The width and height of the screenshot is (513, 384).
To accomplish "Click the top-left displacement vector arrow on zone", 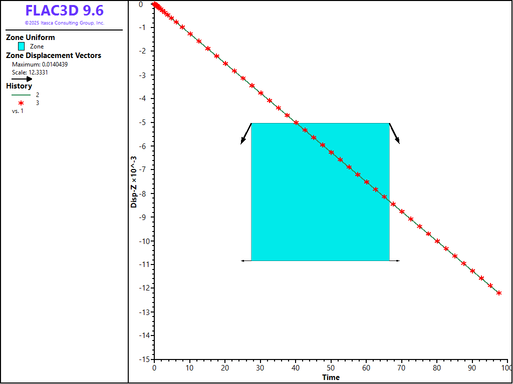I will pos(245,133).
